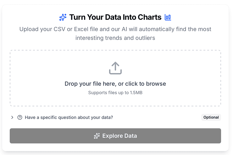
Task: Click the blue bar chart icon
Action: click(168, 17)
